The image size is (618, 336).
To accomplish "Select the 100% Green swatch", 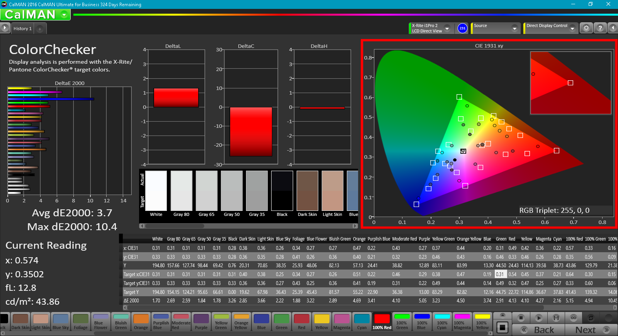I will pos(402,322).
